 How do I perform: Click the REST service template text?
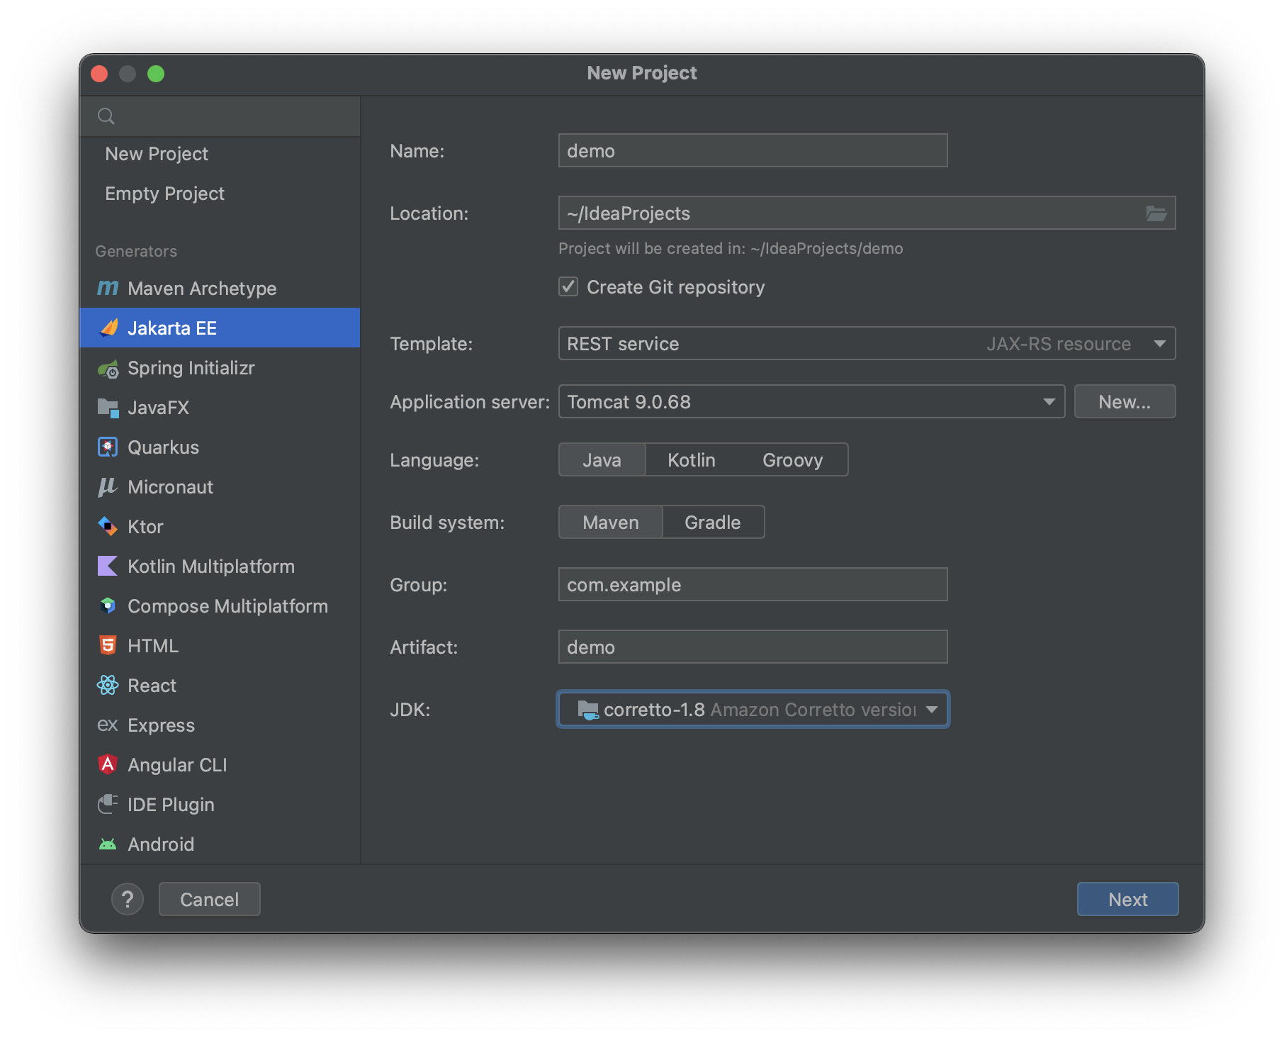point(623,344)
